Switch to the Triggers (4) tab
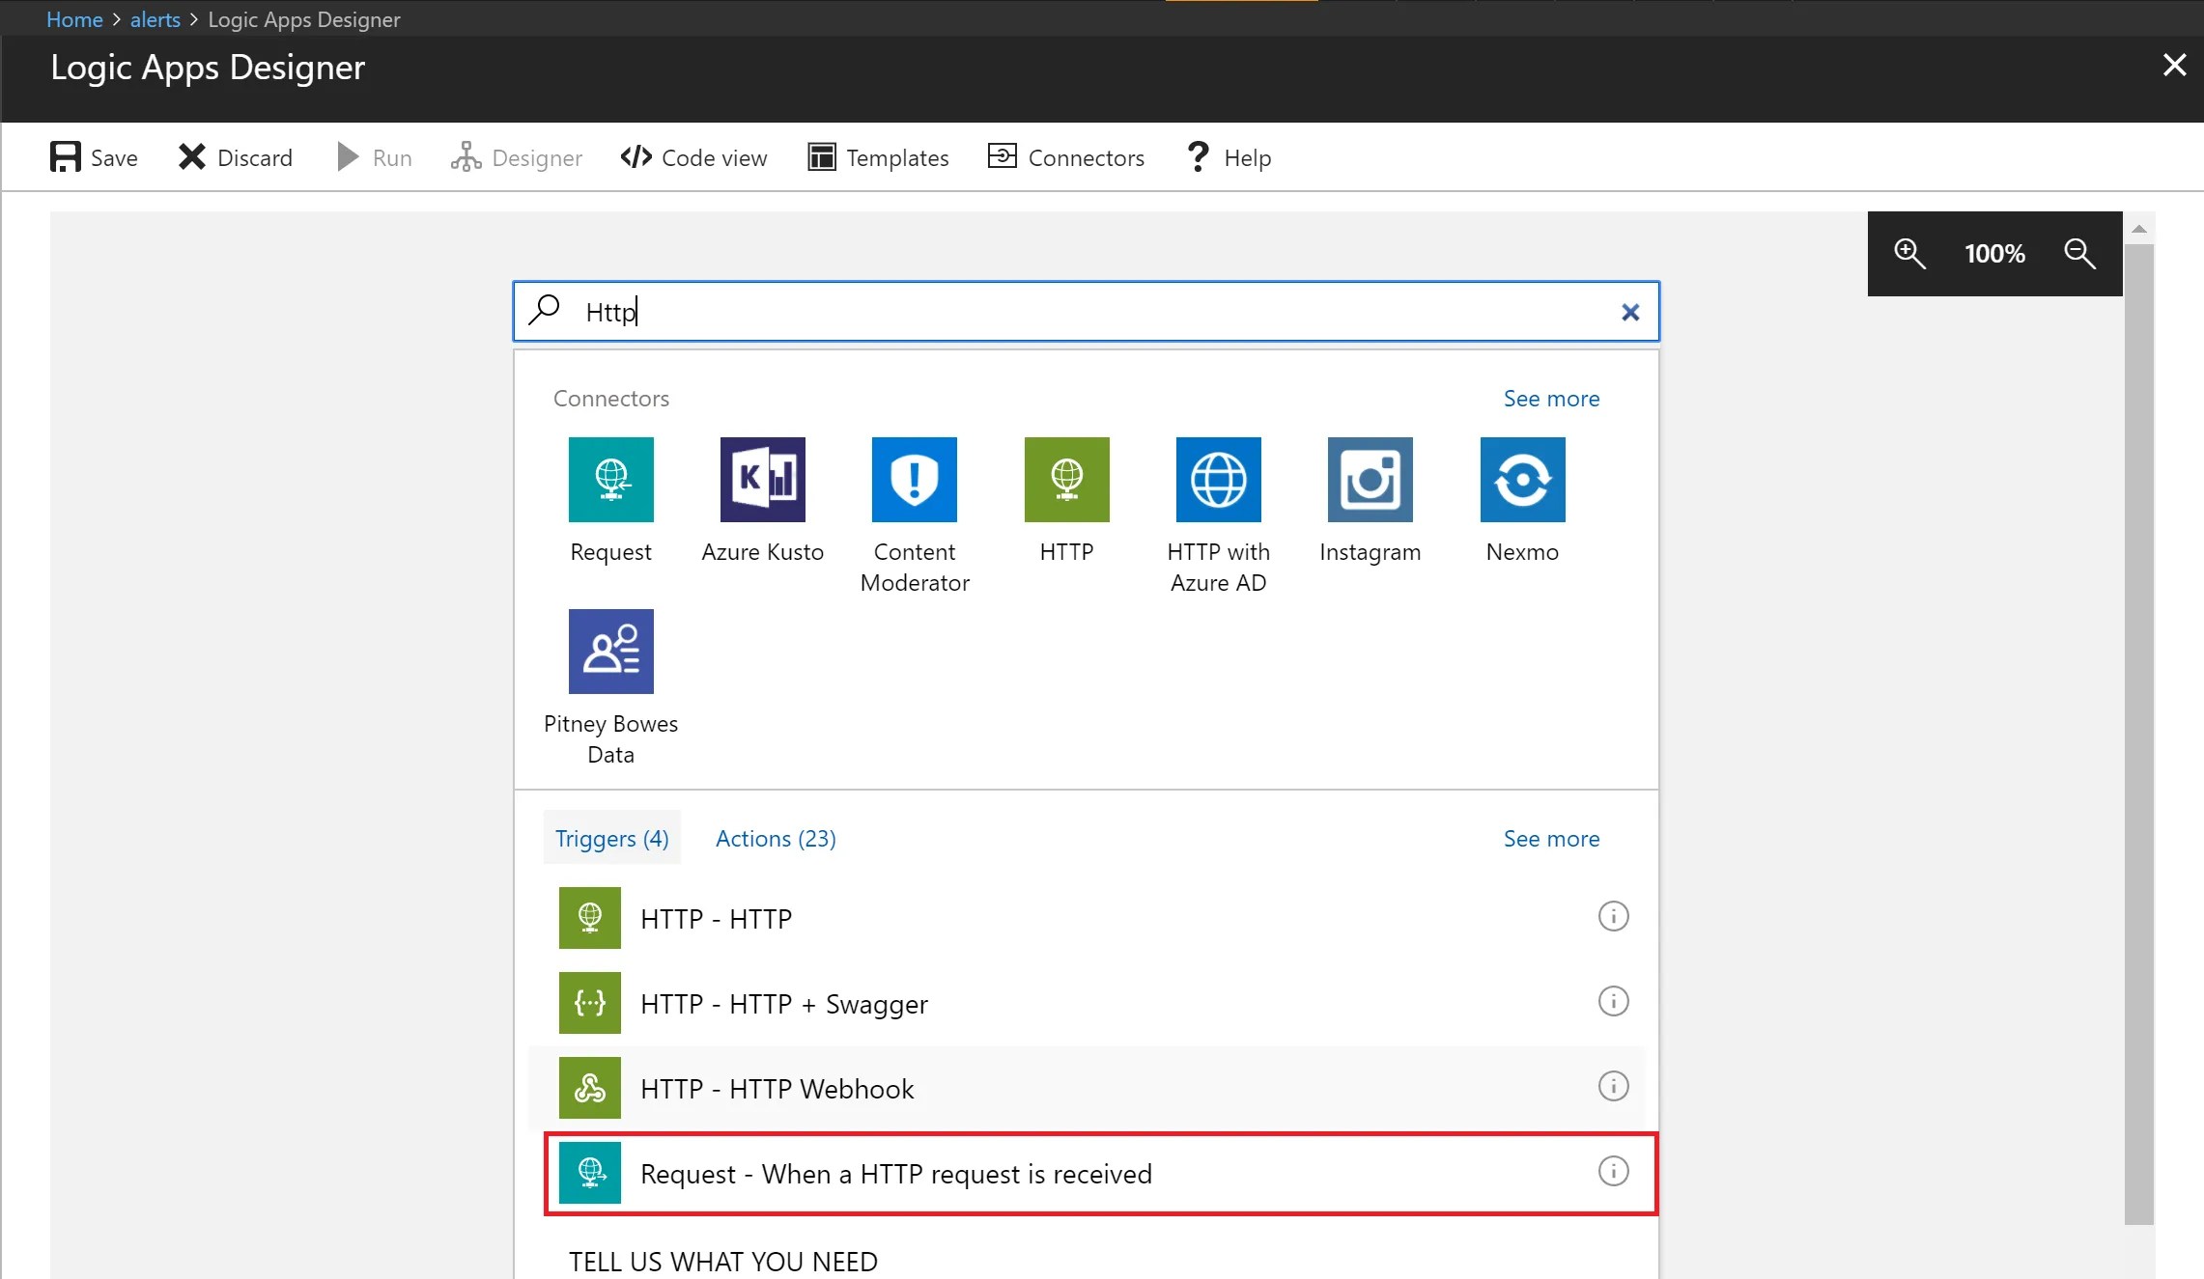The image size is (2204, 1279). [612, 838]
